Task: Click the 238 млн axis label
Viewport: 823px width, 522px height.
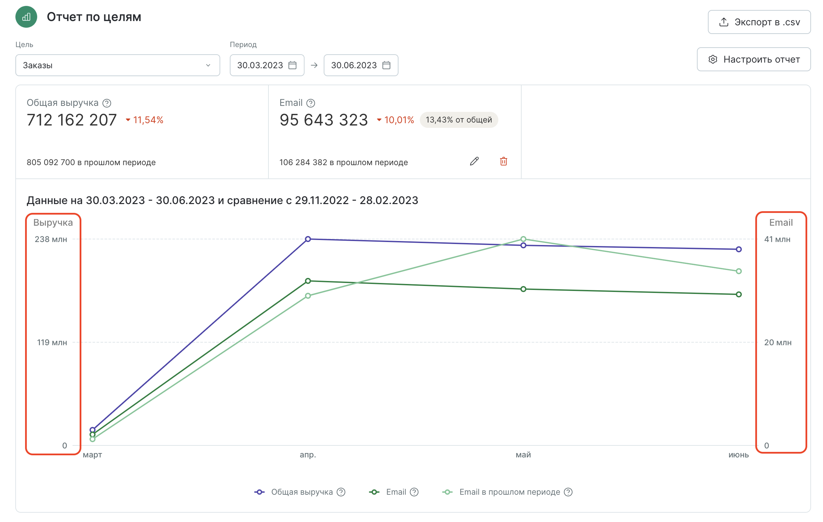Action: 51,239
